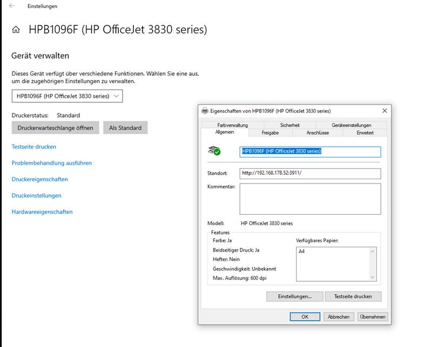Click the Als Standard button
This screenshot has height=347, width=445.
click(x=125, y=128)
